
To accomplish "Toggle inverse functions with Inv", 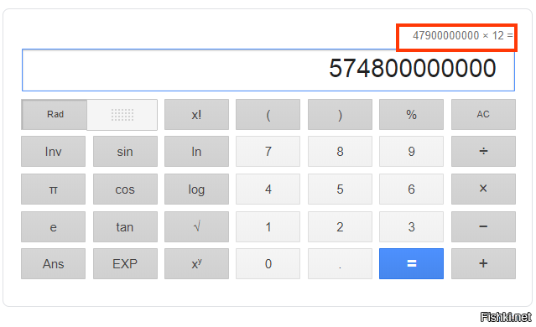I will pyautogui.click(x=54, y=152).
